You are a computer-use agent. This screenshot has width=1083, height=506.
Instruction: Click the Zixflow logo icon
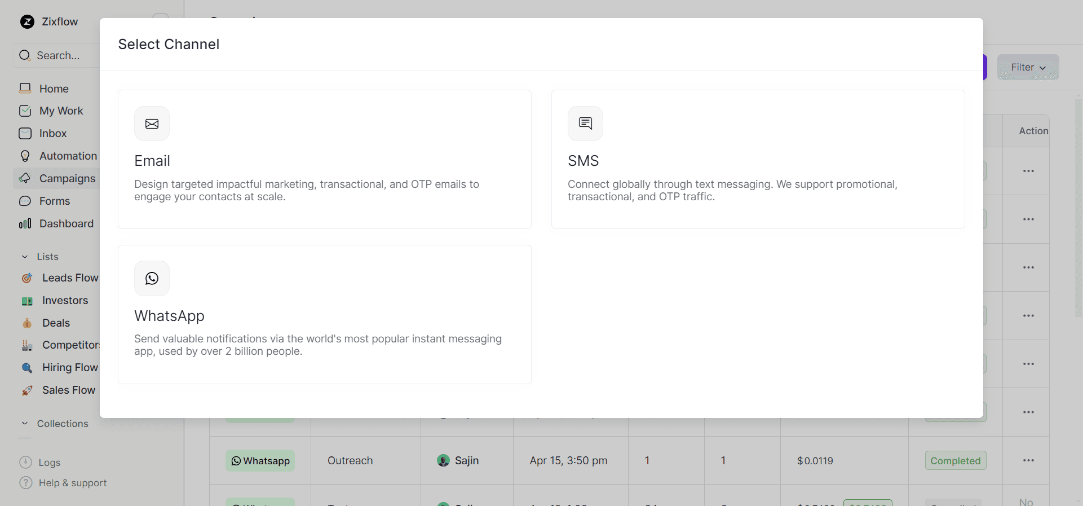(27, 22)
